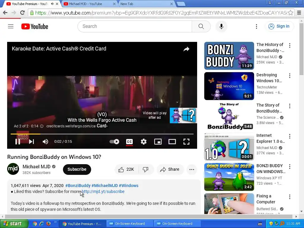Pause the playing video
The width and height of the screenshot is (304, 228).
18,142
